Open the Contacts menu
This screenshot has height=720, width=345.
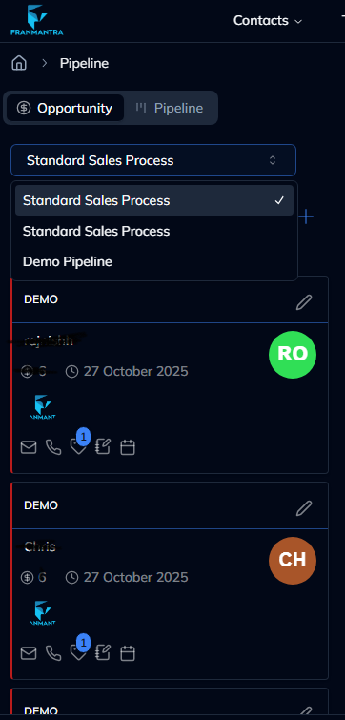(x=268, y=21)
